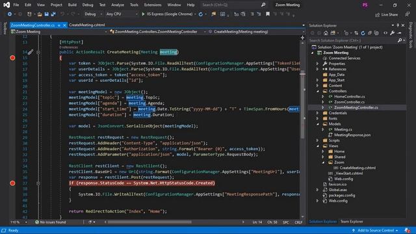The height and width of the screenshot is (234, 416).
Task: Click the Navigate Backward arrow icon
Action: [x=10, y=14]
